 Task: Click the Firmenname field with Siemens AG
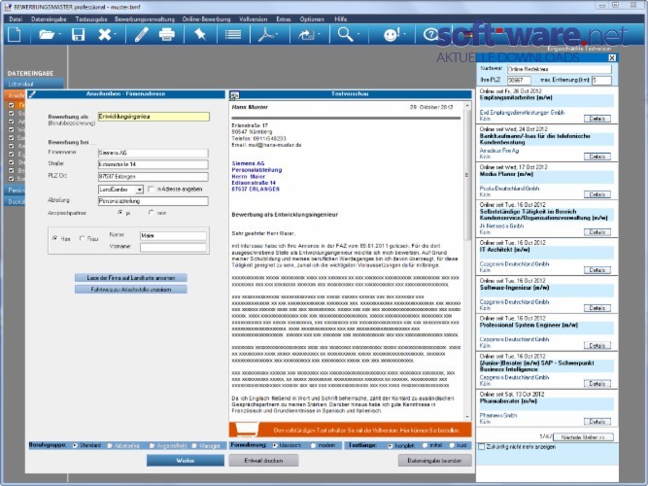[153, 153]
